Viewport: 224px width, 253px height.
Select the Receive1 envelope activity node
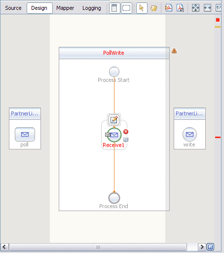[114, 135]
